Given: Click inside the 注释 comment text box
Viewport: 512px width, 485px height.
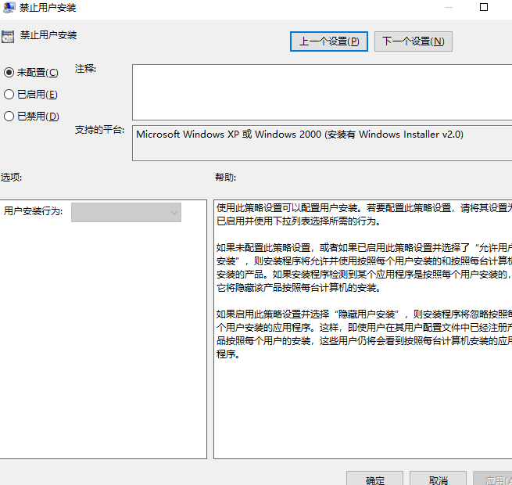Looking at the screenshot, I should pos(320,92).
